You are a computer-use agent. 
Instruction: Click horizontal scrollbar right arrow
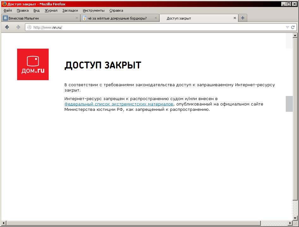click(290, 223)
